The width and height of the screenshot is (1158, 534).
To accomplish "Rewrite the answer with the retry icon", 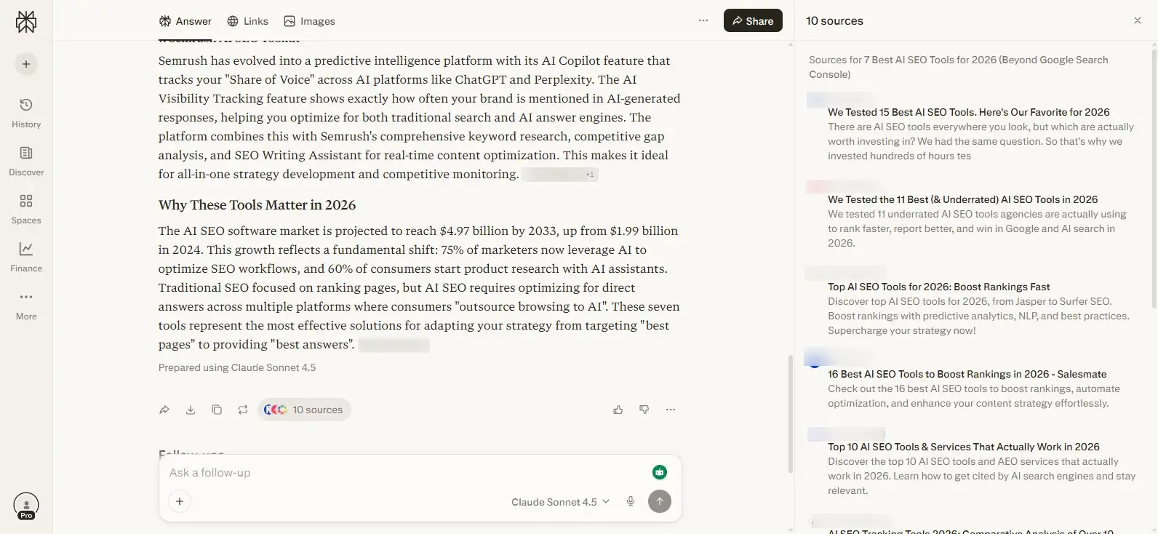I will (243, 410).
